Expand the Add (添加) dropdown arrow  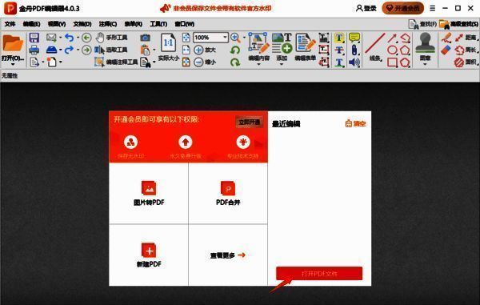282,64
